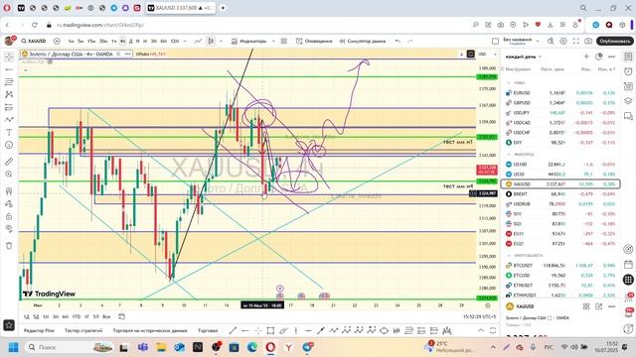Open the USD currency dropdown on price scale
Image resolution: width=636 pixels, height=357 pixels.
pos(487,54)
